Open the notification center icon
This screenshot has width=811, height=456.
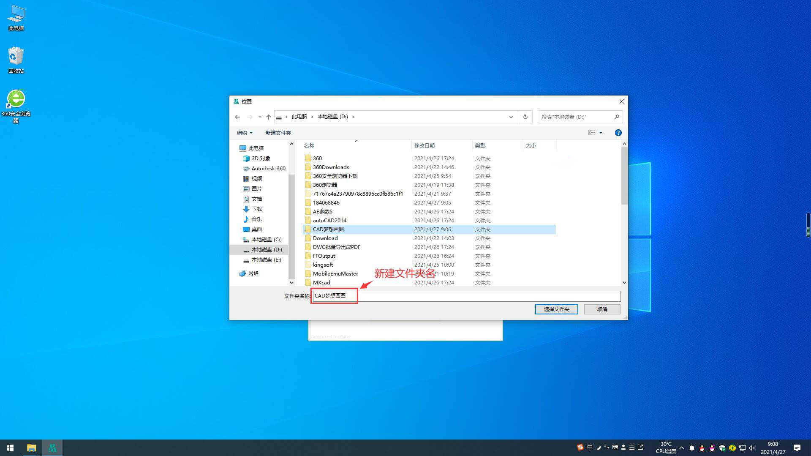click(x=797, y=448)
